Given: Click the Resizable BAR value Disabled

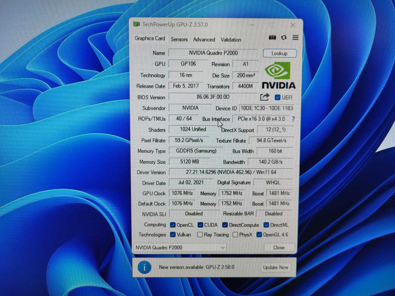Looking at the screenshot, I should [x=274, y=214].
